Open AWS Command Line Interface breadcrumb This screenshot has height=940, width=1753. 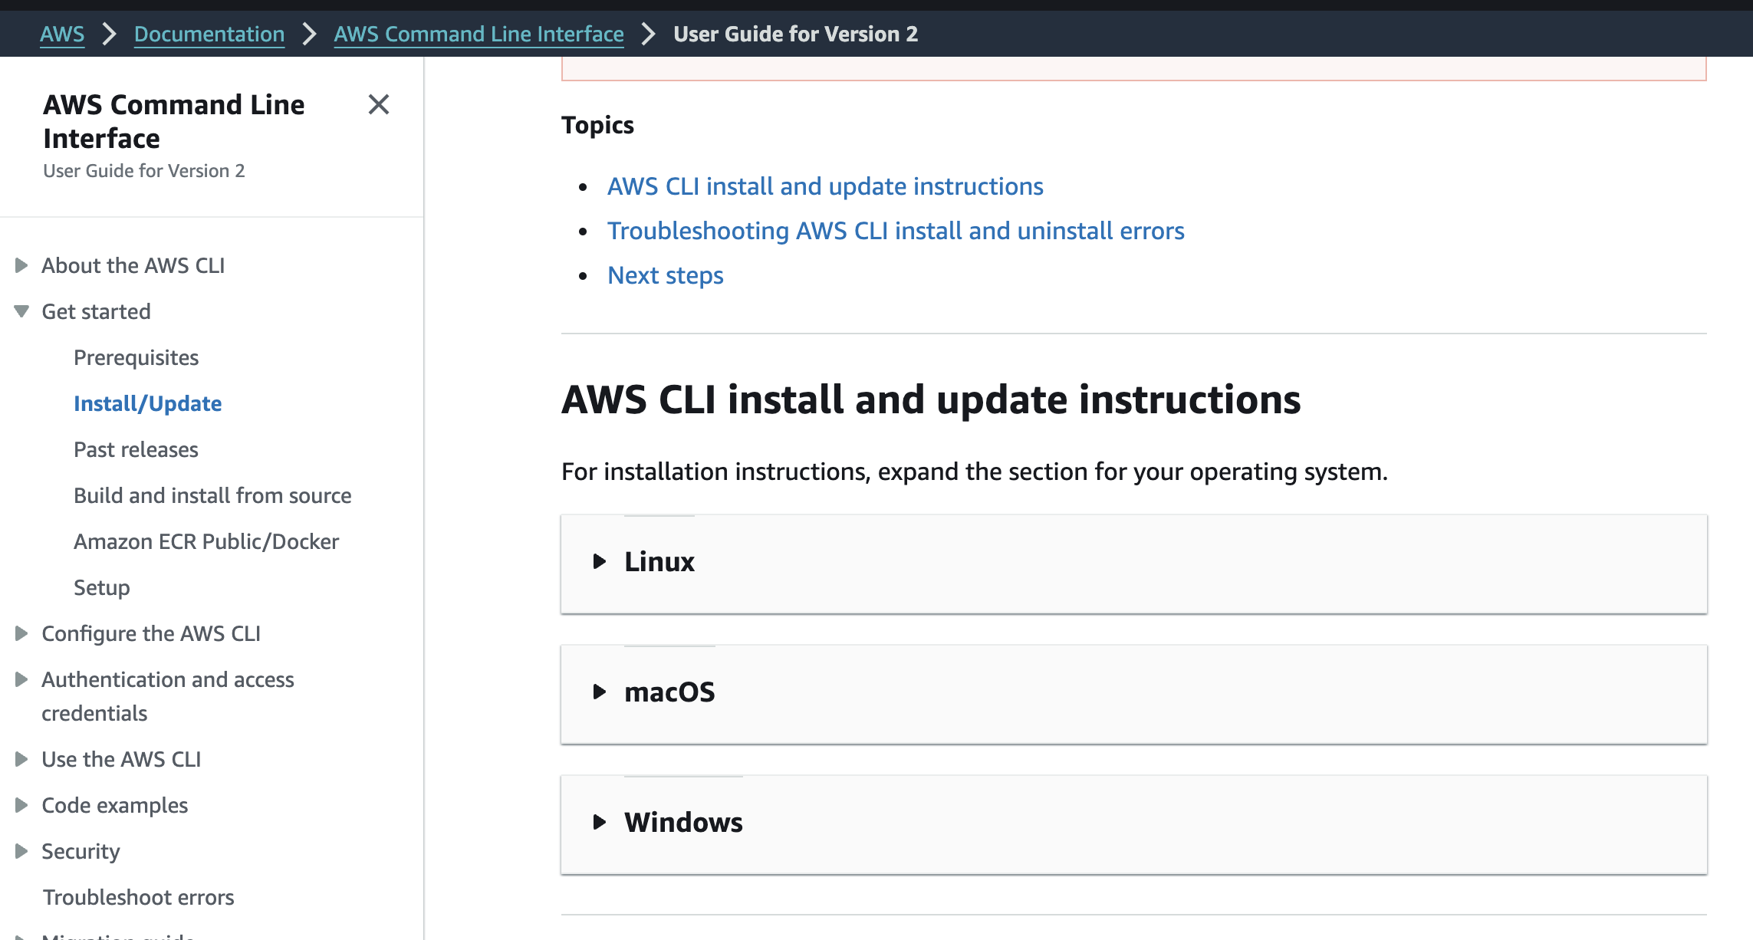(479, 34)
